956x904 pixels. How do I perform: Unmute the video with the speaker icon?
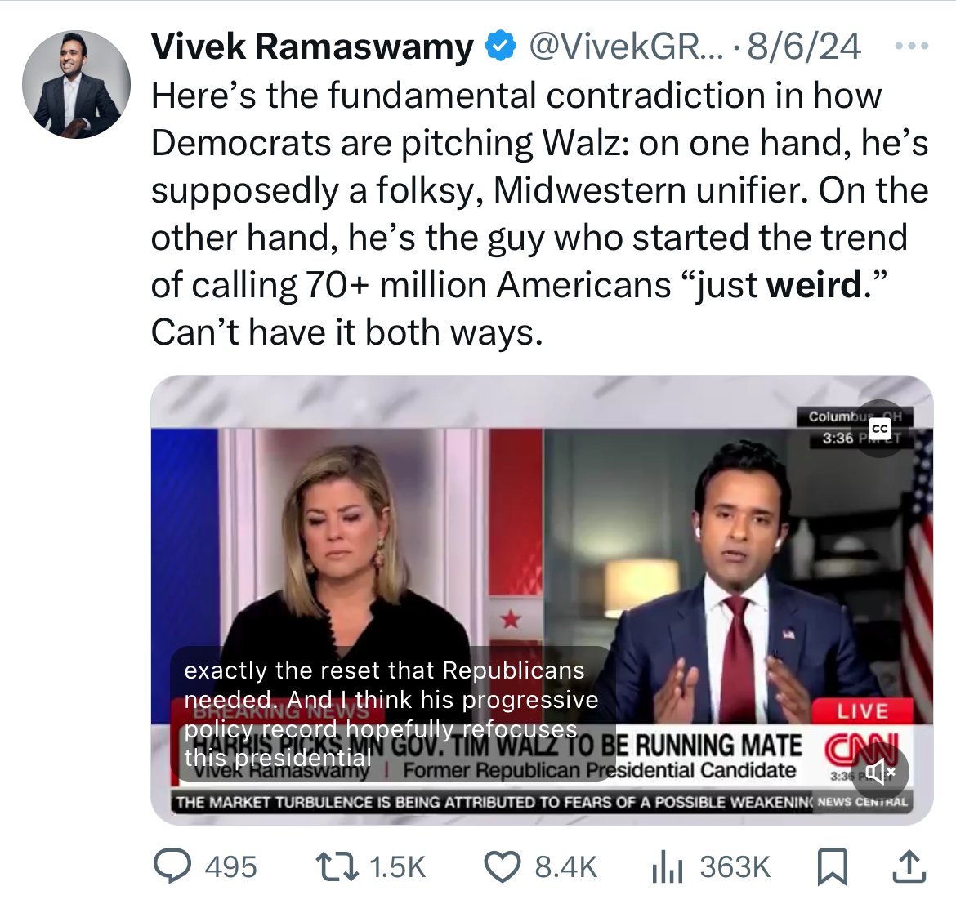point(880,771)
